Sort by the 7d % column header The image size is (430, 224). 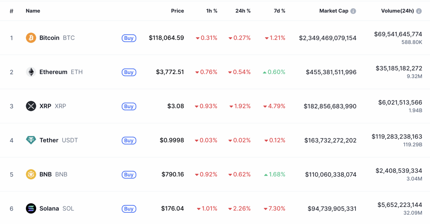pos(279,11)
